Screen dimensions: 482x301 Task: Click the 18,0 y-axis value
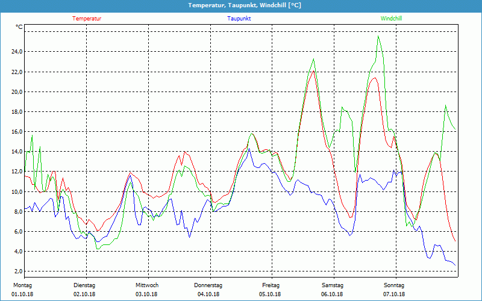(17, 112)
